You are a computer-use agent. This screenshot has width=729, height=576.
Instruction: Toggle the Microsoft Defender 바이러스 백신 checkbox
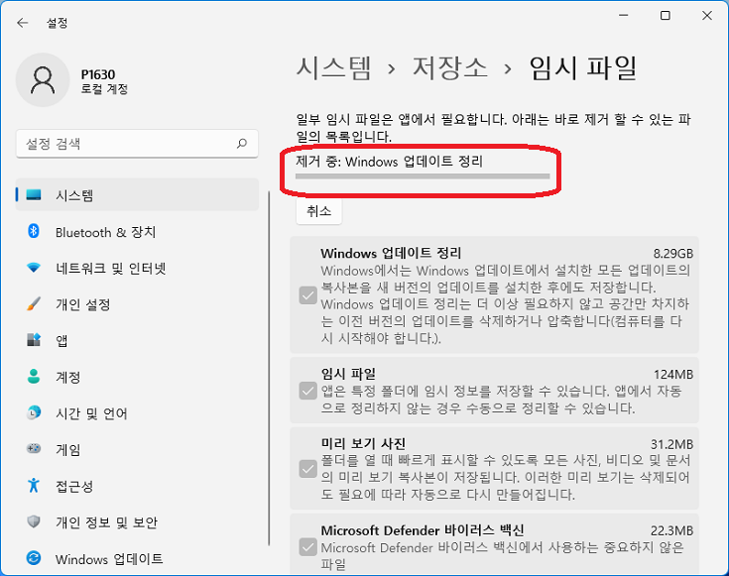pyautogui.click(x=307, y=547)
